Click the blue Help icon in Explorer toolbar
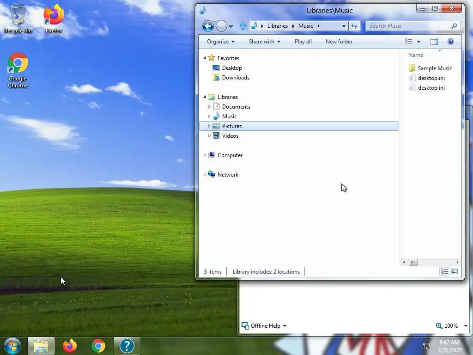473x355 pixels. click(x=451, y=42)
